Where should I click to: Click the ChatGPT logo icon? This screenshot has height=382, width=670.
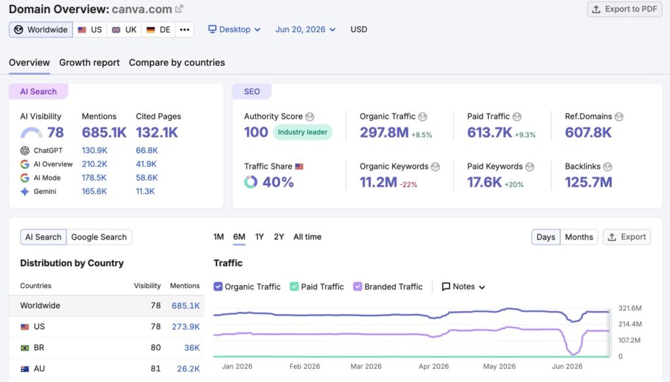pos(25,150)
